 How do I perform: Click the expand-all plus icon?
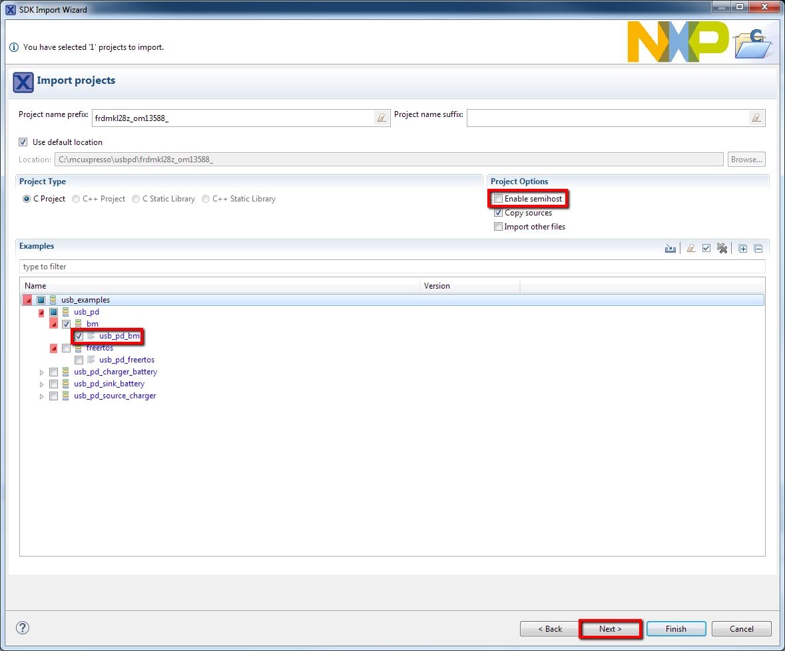pos(743,249)
